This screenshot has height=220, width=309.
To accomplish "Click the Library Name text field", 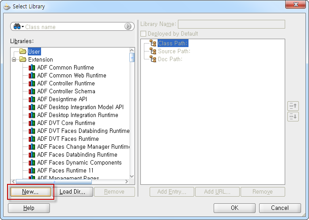I will pos(231,24).
